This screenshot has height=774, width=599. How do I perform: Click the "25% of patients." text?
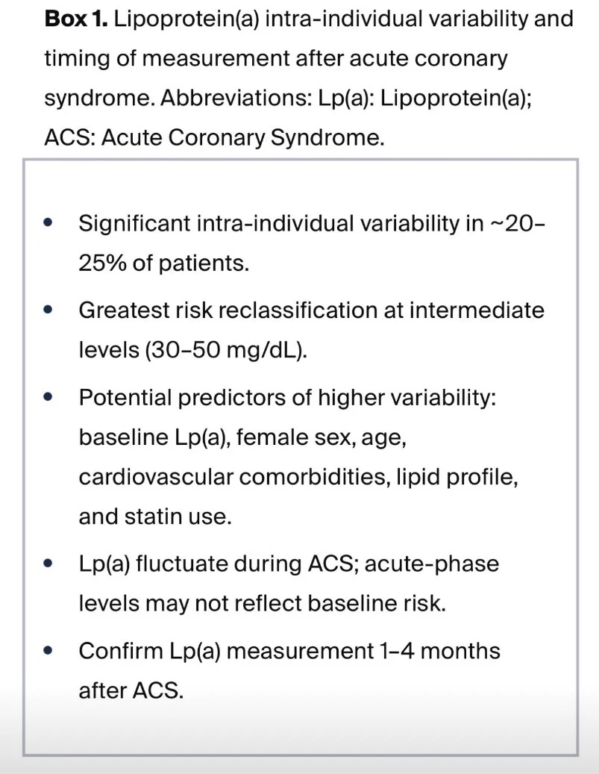[x=163, y=263]
